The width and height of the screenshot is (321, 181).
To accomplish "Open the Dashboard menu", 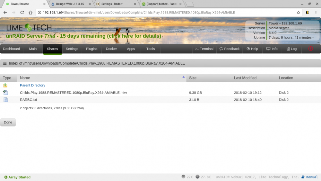I will [x=12, y=49].
